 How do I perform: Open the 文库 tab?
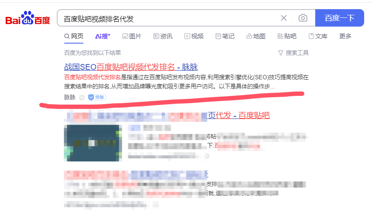(x=318, y=36)
